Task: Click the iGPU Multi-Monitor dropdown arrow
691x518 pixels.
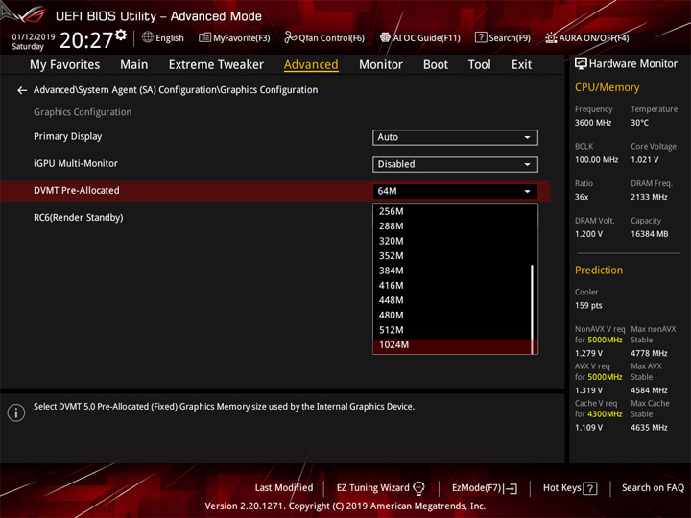Action: pyautogui.click(x=527, y=164)
